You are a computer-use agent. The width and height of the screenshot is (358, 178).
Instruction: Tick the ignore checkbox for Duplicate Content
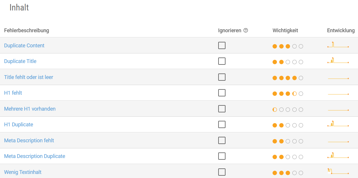(222, 46)
